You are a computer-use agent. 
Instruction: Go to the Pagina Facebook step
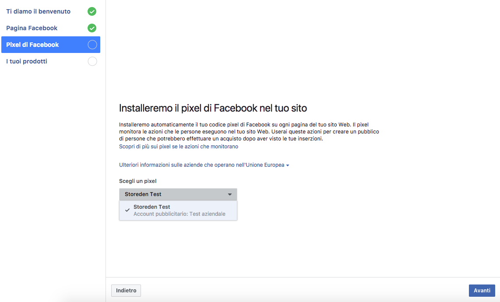pyautogui.click(x=32, y=28)
